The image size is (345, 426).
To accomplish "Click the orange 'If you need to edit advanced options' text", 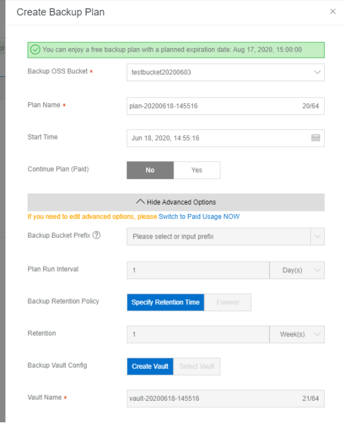I will (92, 216).
